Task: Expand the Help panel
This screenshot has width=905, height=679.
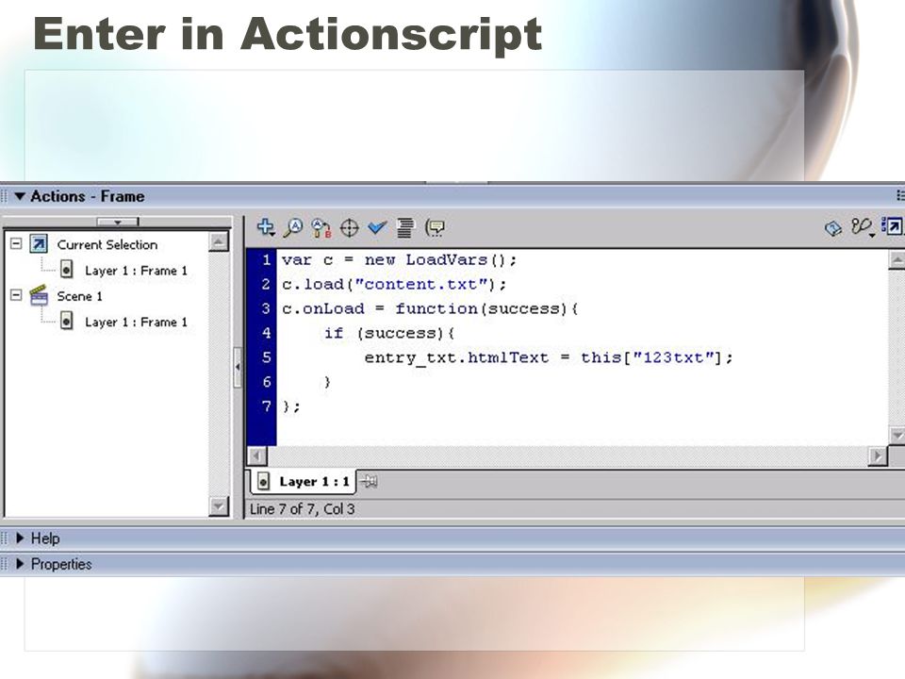Action: (20, 538)
